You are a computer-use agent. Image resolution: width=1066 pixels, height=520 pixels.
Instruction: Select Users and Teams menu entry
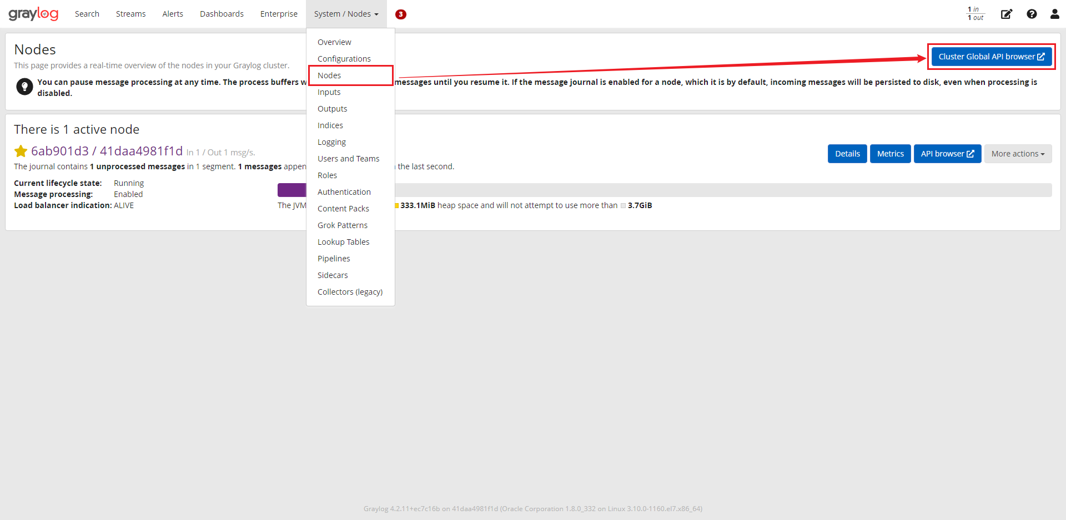(x=350, y=159)
